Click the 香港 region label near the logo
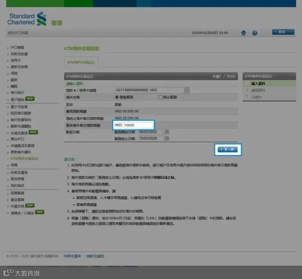Screen dimensions: 302x279 click(x=57, y=23)
